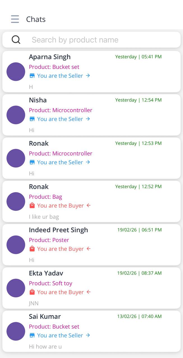183x358 pixels.
Task: Click the right arrow in Aparna Singh's chat
Action: coord(88,76)
